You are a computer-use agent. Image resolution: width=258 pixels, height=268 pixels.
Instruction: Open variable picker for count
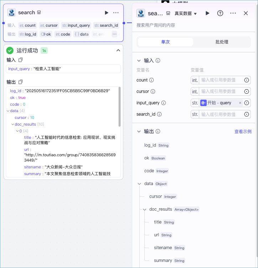(246, 80)
